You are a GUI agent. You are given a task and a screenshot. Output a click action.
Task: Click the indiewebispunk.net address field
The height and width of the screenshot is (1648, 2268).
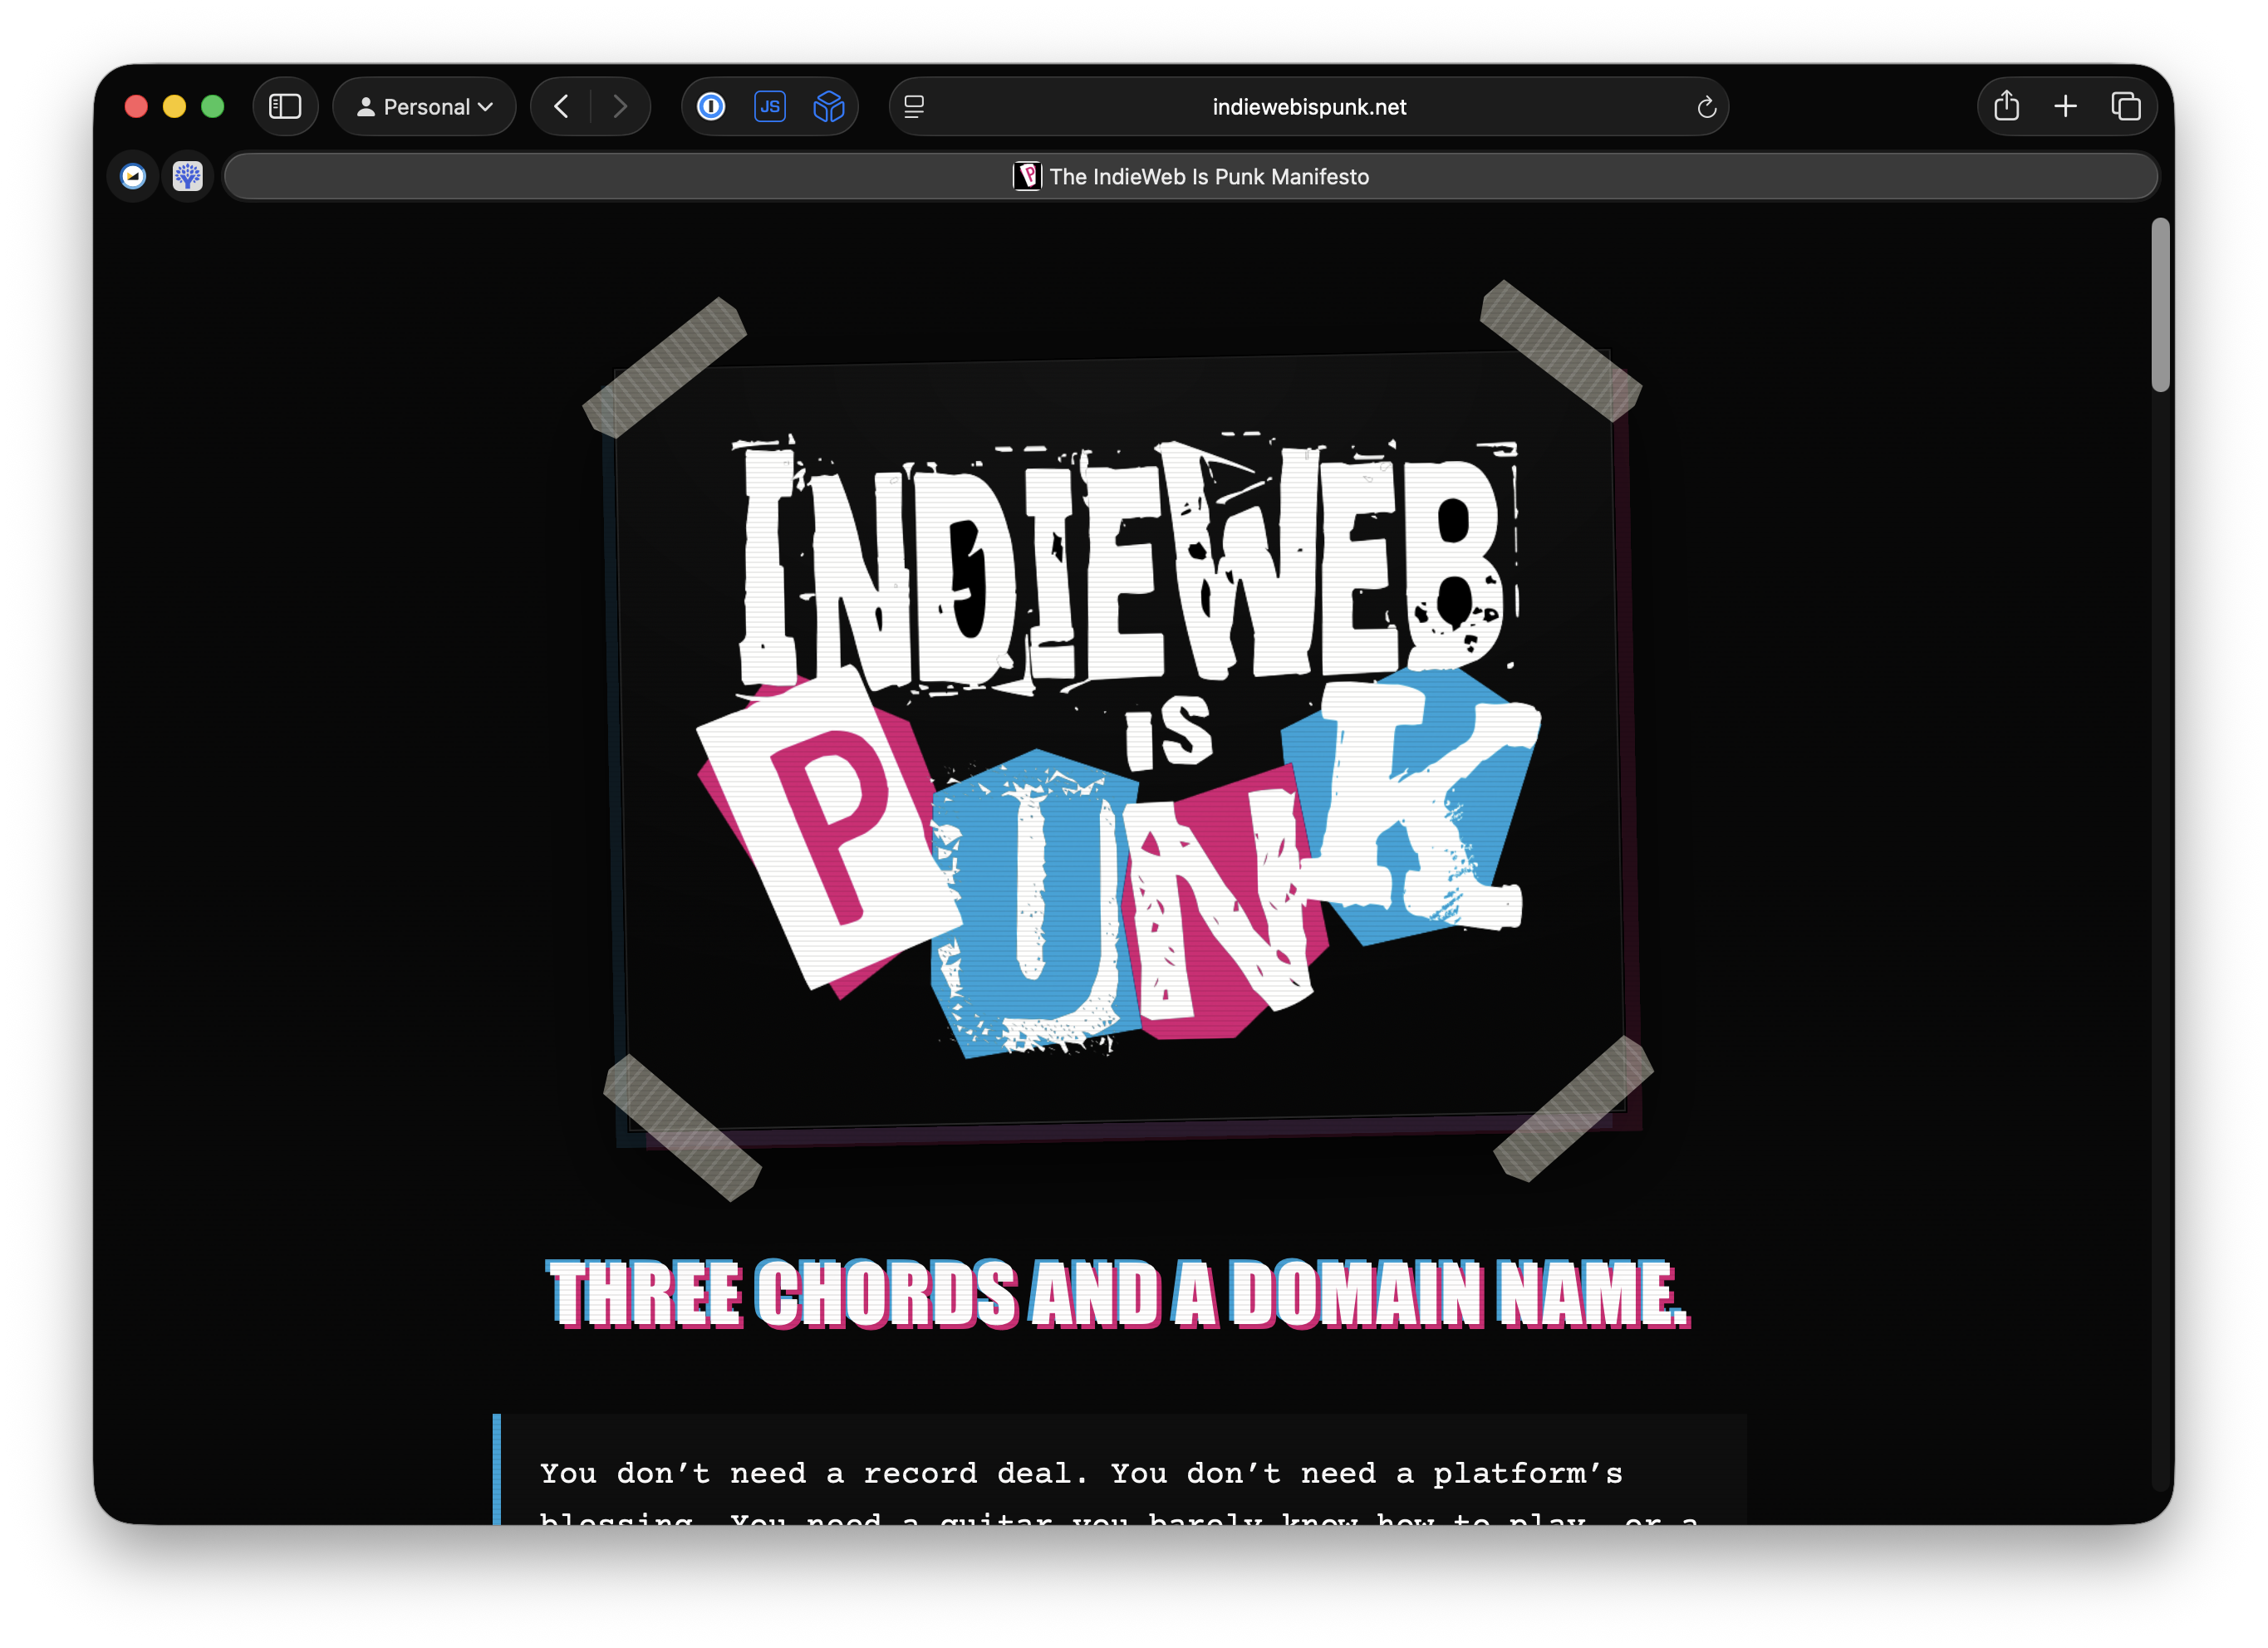coord(1308,106)
